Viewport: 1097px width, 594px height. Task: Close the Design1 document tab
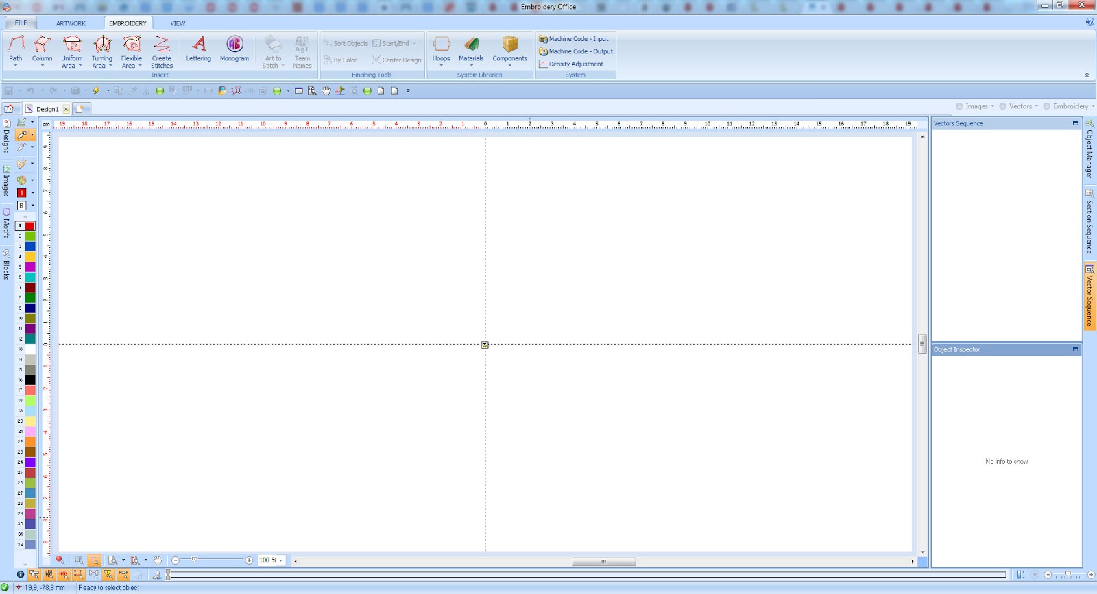(x=66, y=109)
